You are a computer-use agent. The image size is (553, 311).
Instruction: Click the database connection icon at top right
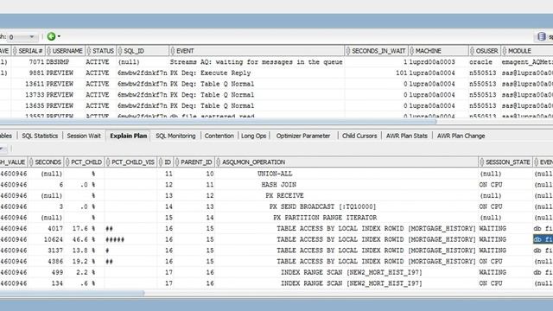coord(542,36)
